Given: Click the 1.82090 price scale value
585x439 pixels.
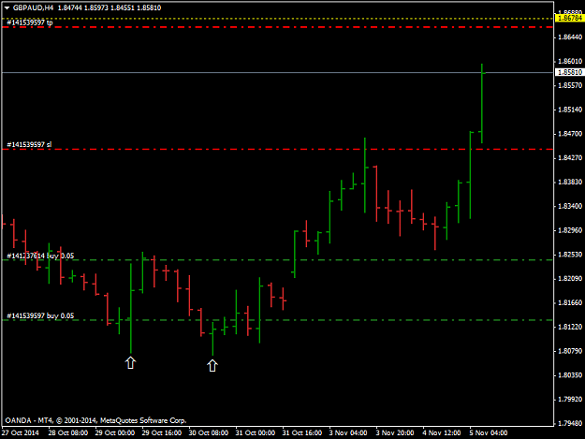Looking at the screenshot, I should click(570, 279).
